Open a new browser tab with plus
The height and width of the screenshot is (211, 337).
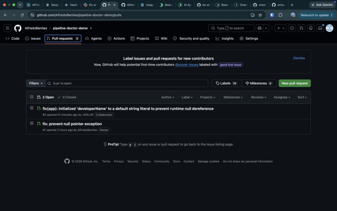click(292, 5)
